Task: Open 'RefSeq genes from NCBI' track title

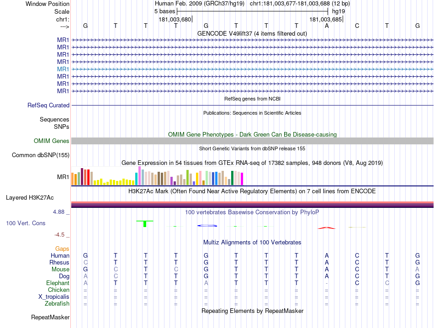Action: click(x=252, y=99)
